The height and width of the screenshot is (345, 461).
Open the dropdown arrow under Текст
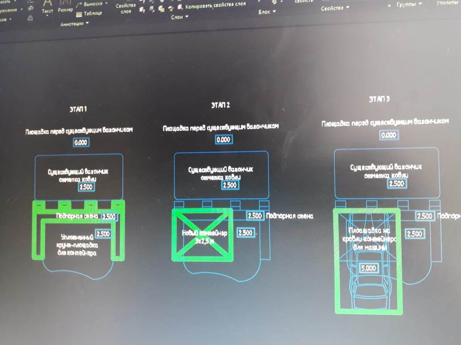click(x=47, y=15)
